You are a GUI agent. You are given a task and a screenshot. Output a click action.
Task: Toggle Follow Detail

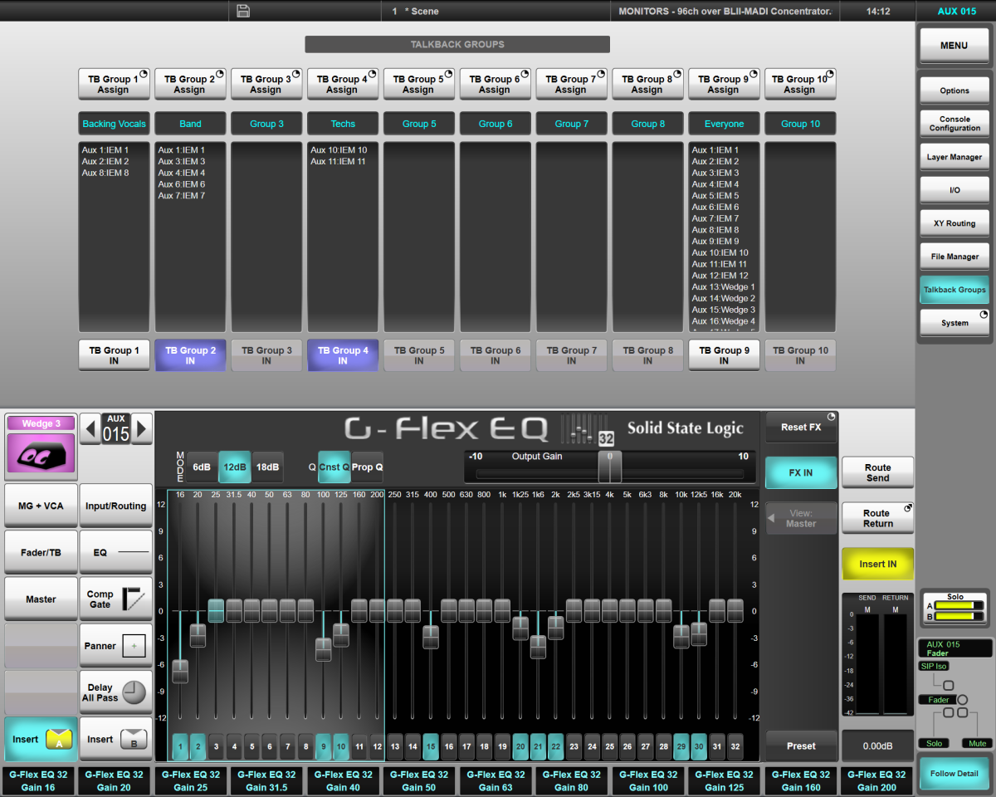point(954,773)
